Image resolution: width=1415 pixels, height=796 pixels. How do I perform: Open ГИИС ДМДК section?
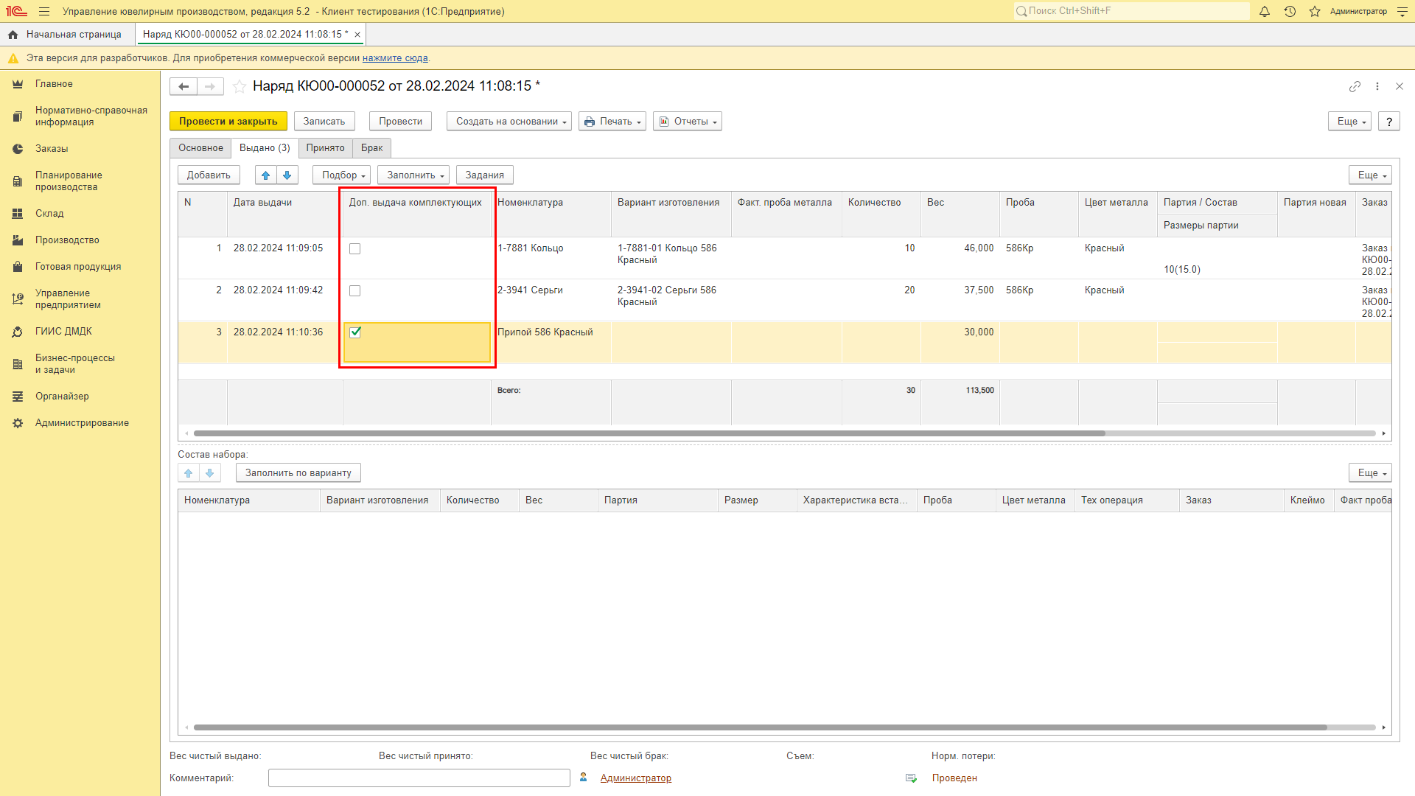[x=63, y=332]
